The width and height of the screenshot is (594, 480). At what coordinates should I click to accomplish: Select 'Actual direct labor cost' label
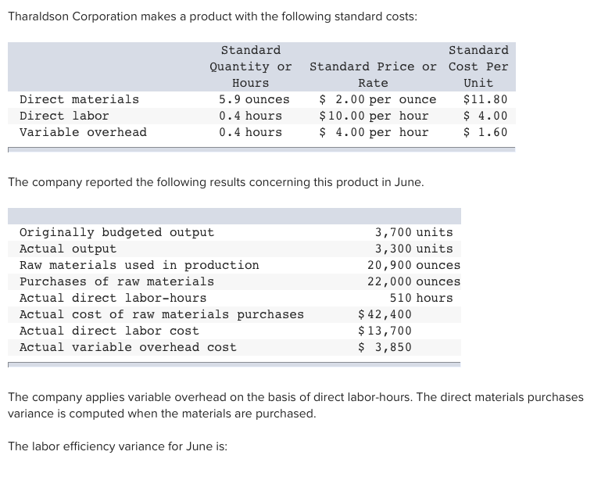coord(109,331)
